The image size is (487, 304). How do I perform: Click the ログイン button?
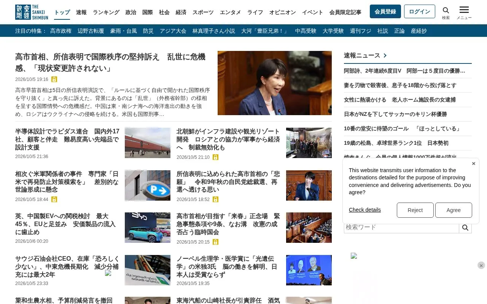click(420, 11)
